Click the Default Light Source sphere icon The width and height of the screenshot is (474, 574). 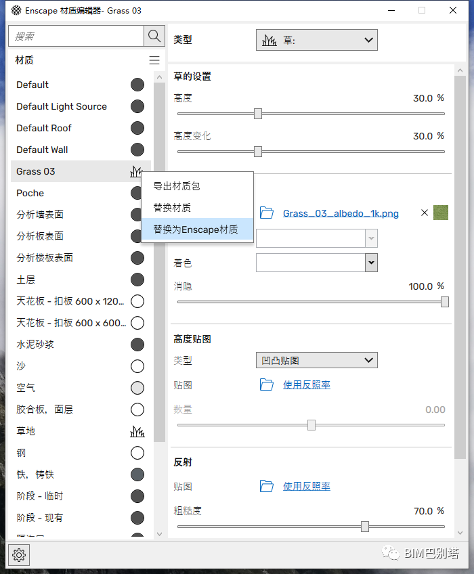(x=137, y=106)
